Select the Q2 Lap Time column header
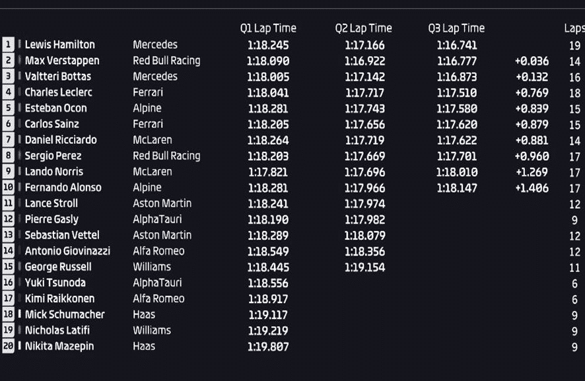The height and width of the screenshot is (381, 585). coord(363,28)
